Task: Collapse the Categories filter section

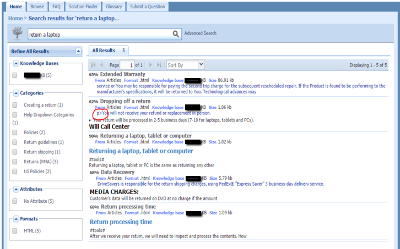Action: pyautogui.click(x=16, y=93)
